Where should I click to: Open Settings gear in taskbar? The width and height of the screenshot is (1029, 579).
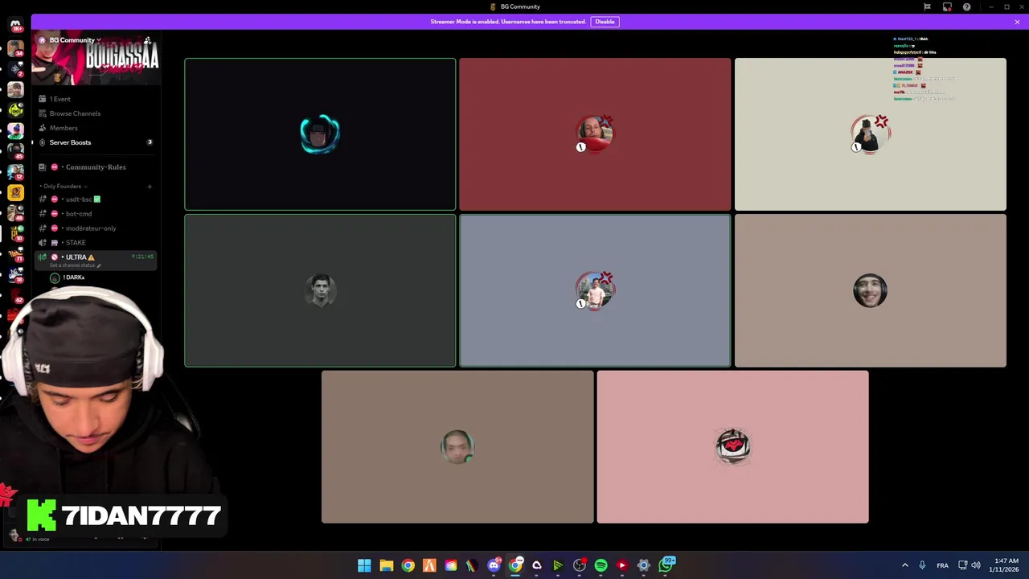(643, 565)
